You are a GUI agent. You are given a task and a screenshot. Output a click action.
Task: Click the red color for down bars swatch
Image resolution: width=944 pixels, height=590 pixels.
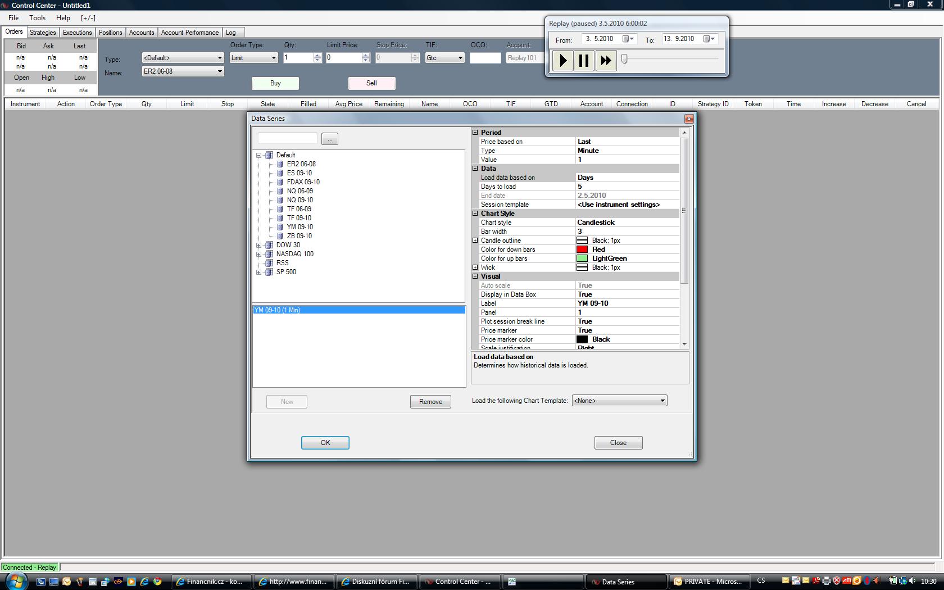(582, 249)
